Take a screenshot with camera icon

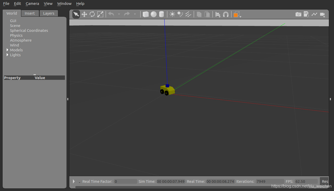[x=298, y=14]
